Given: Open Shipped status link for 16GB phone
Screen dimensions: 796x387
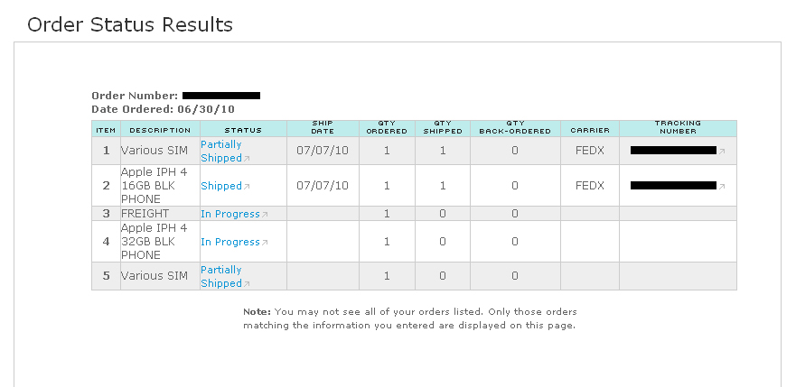Looking at the screenshot, I should coord(221,186).
